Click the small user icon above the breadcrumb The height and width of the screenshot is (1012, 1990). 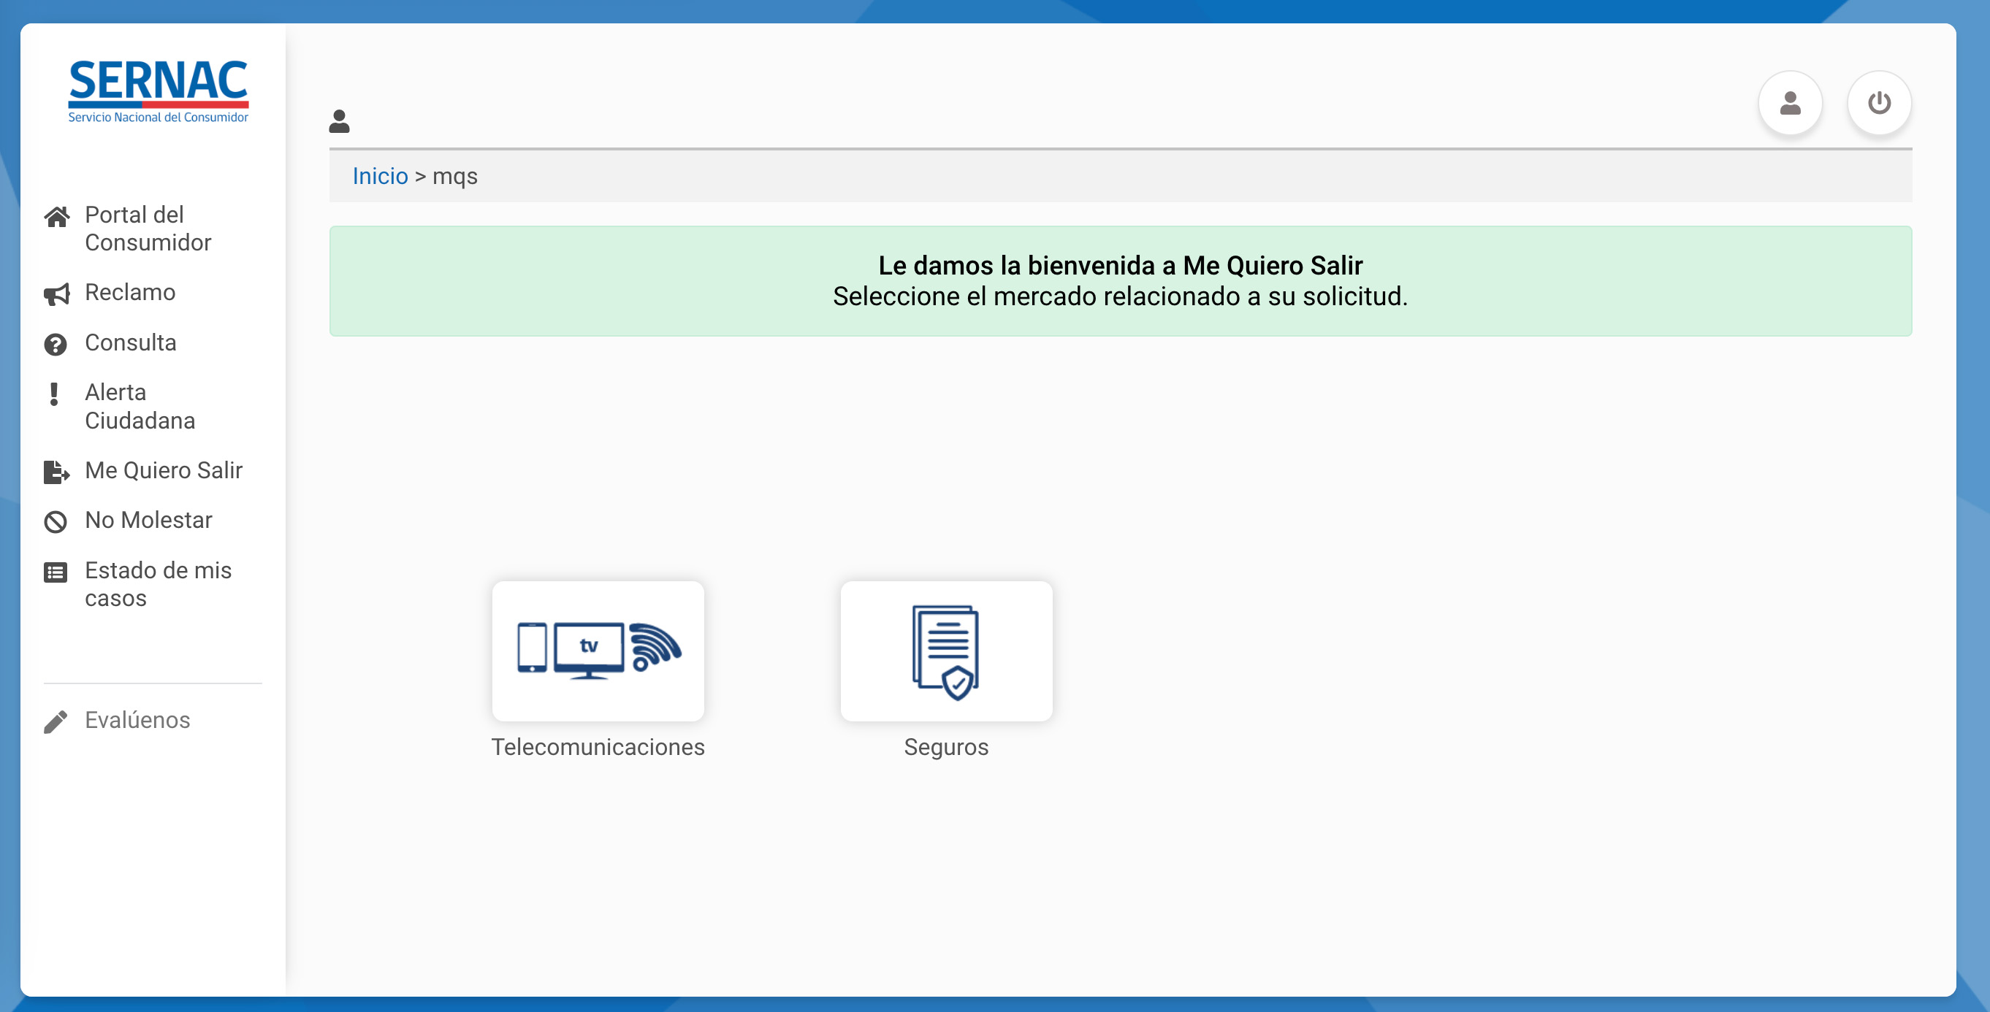tap(338, 120)
